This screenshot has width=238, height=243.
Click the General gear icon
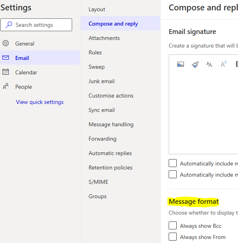pyautogui.click(x=6, y=43)
